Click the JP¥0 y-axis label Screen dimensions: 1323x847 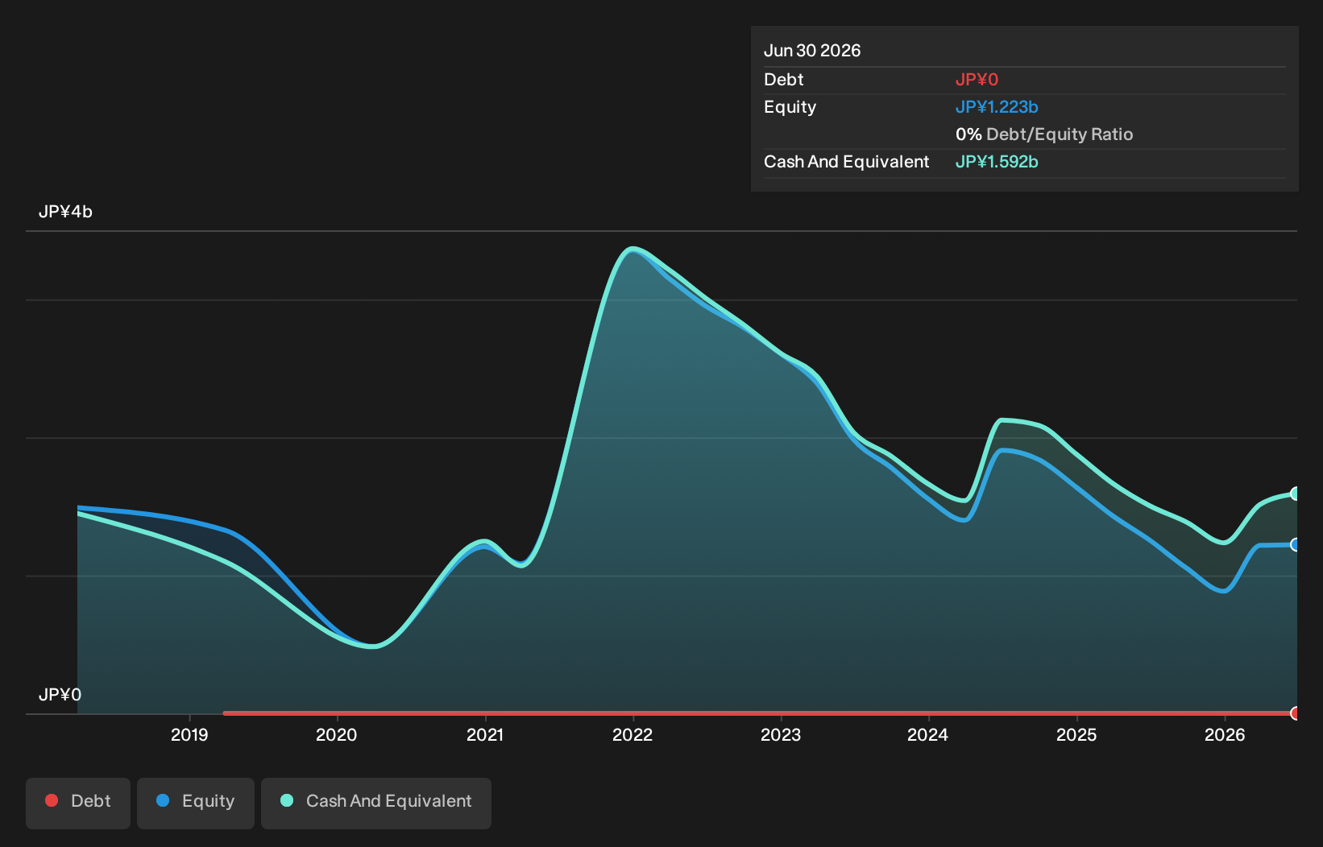point(60,695)
